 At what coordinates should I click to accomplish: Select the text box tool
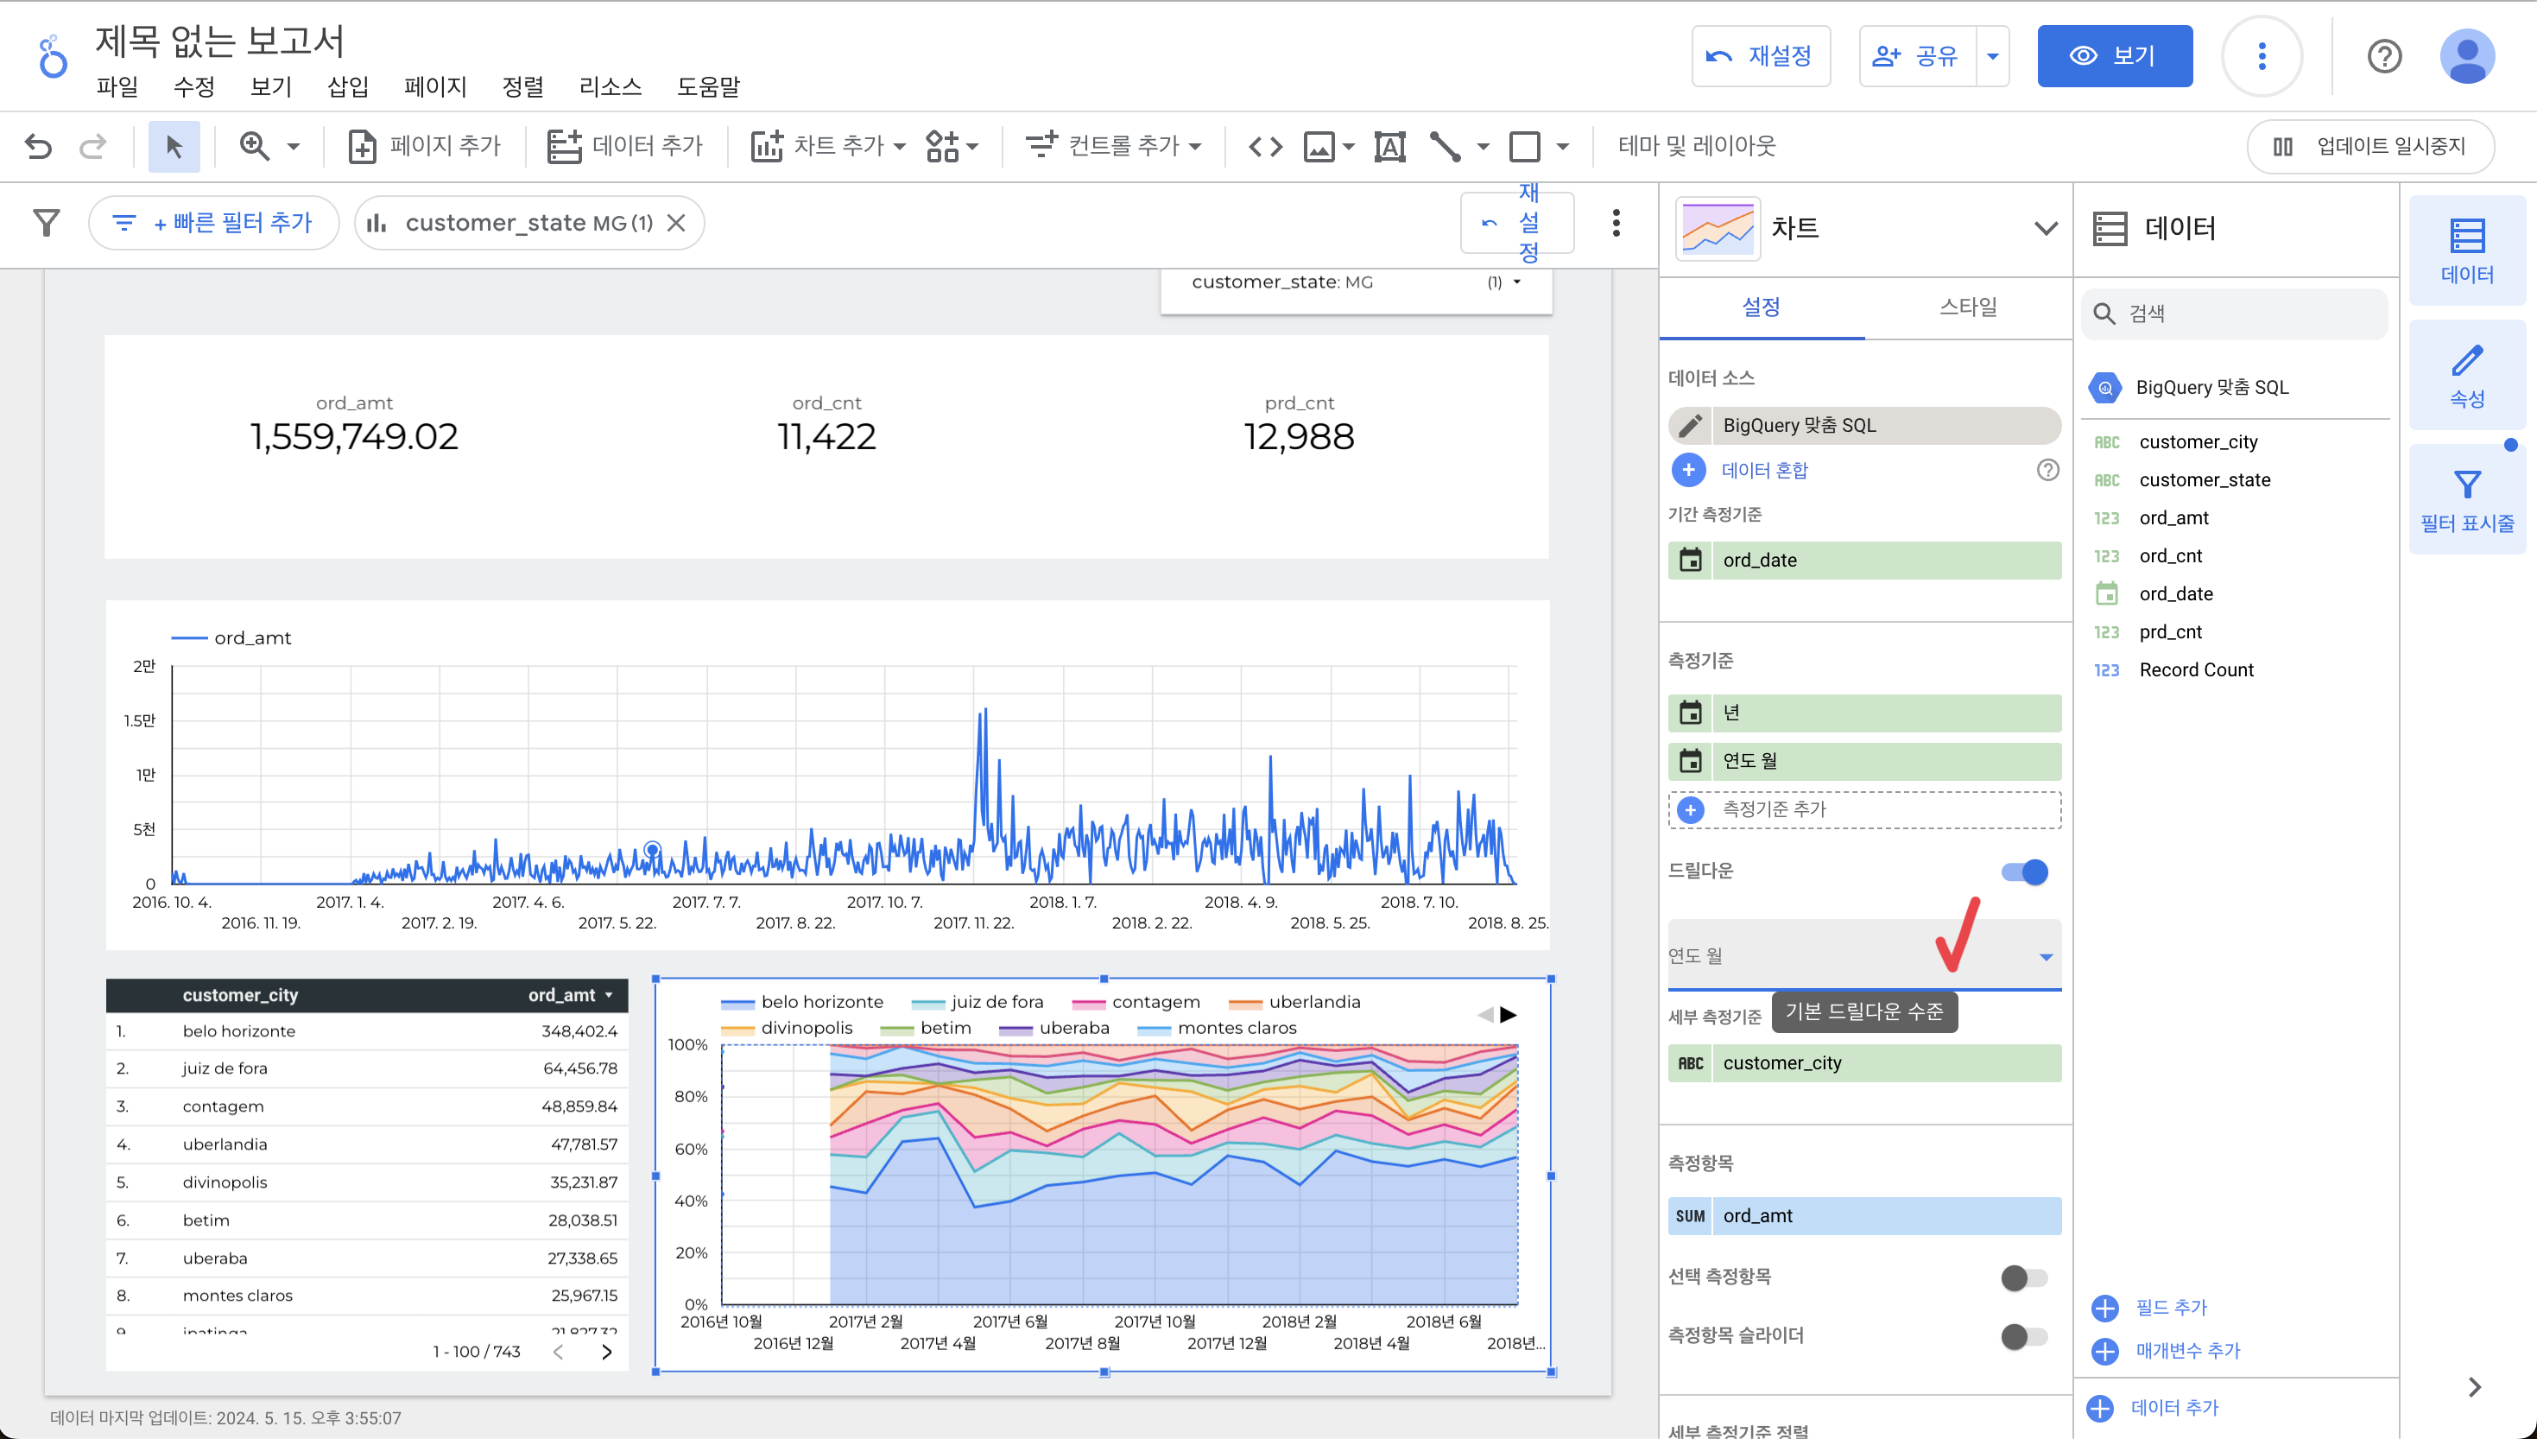[1389, 146]
